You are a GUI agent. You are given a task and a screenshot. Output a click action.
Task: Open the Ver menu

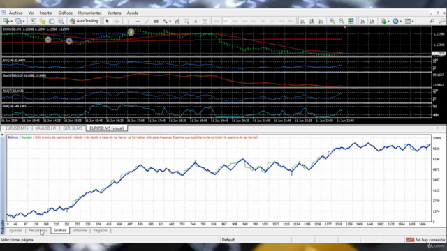click(31, 13)
